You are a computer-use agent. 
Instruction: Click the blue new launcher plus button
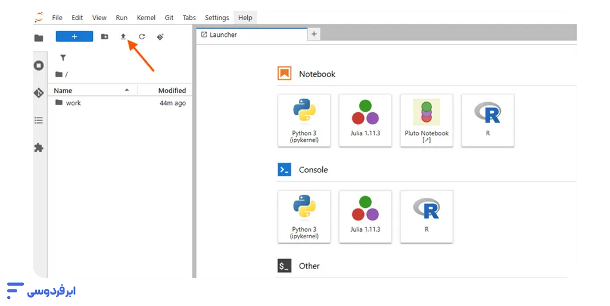click(x=74, y=37)
